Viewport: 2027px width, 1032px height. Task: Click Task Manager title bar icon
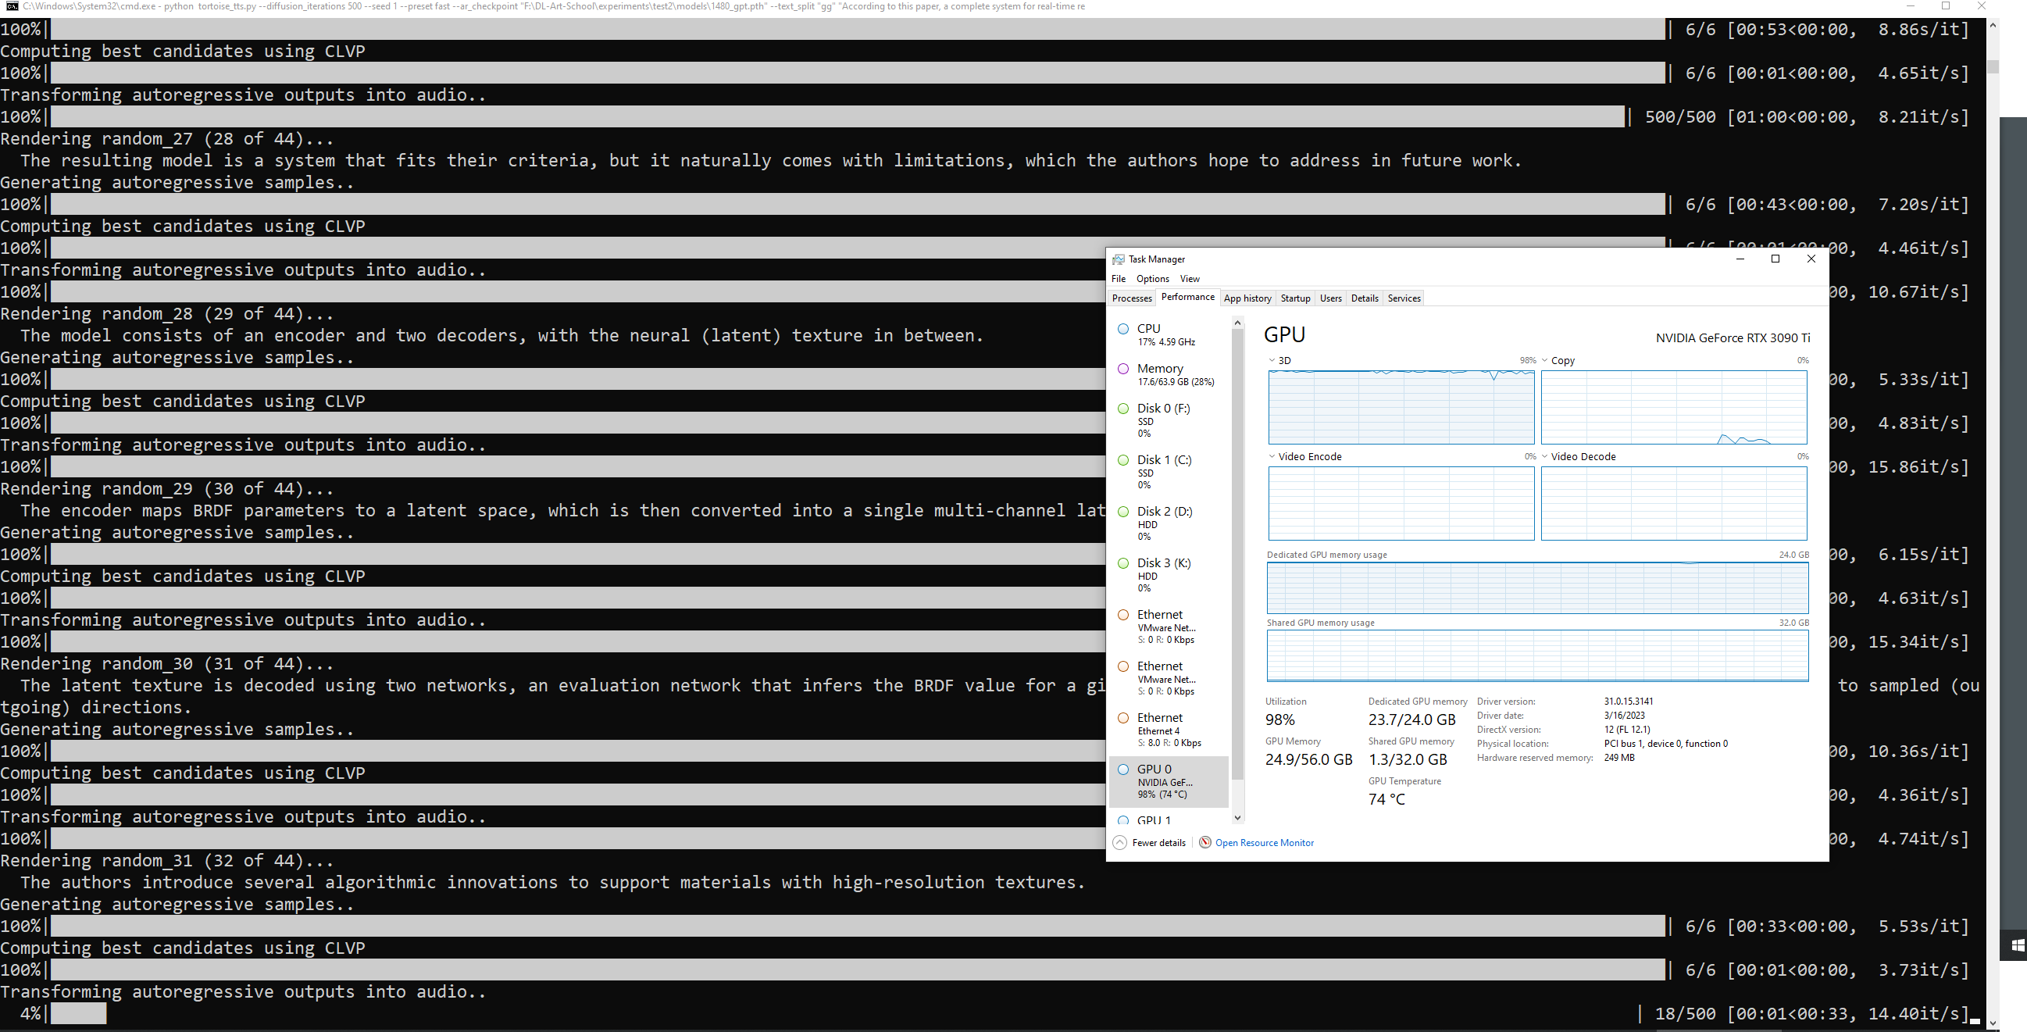(x=1118, y=259)
